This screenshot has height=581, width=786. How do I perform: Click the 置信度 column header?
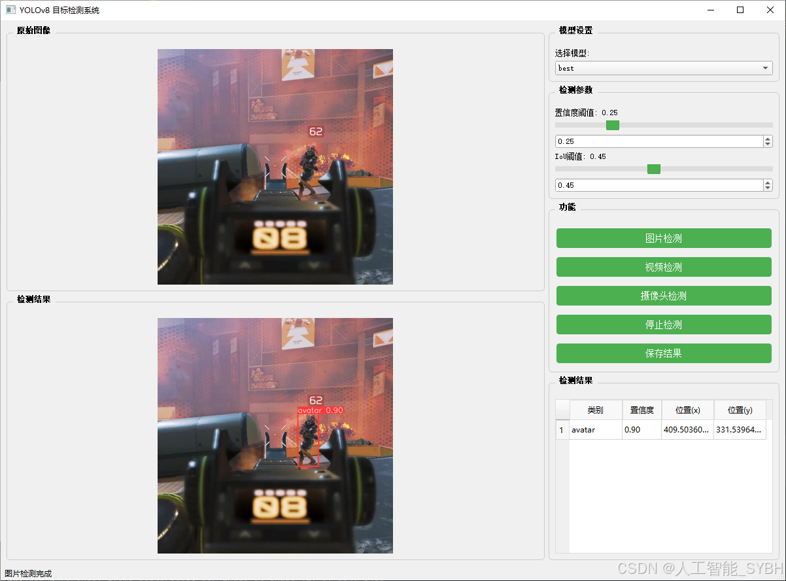pos(642,410)
